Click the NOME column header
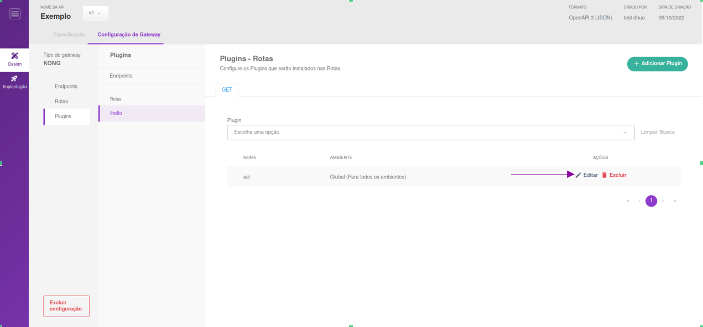The image size is (703, 327). 250,158
